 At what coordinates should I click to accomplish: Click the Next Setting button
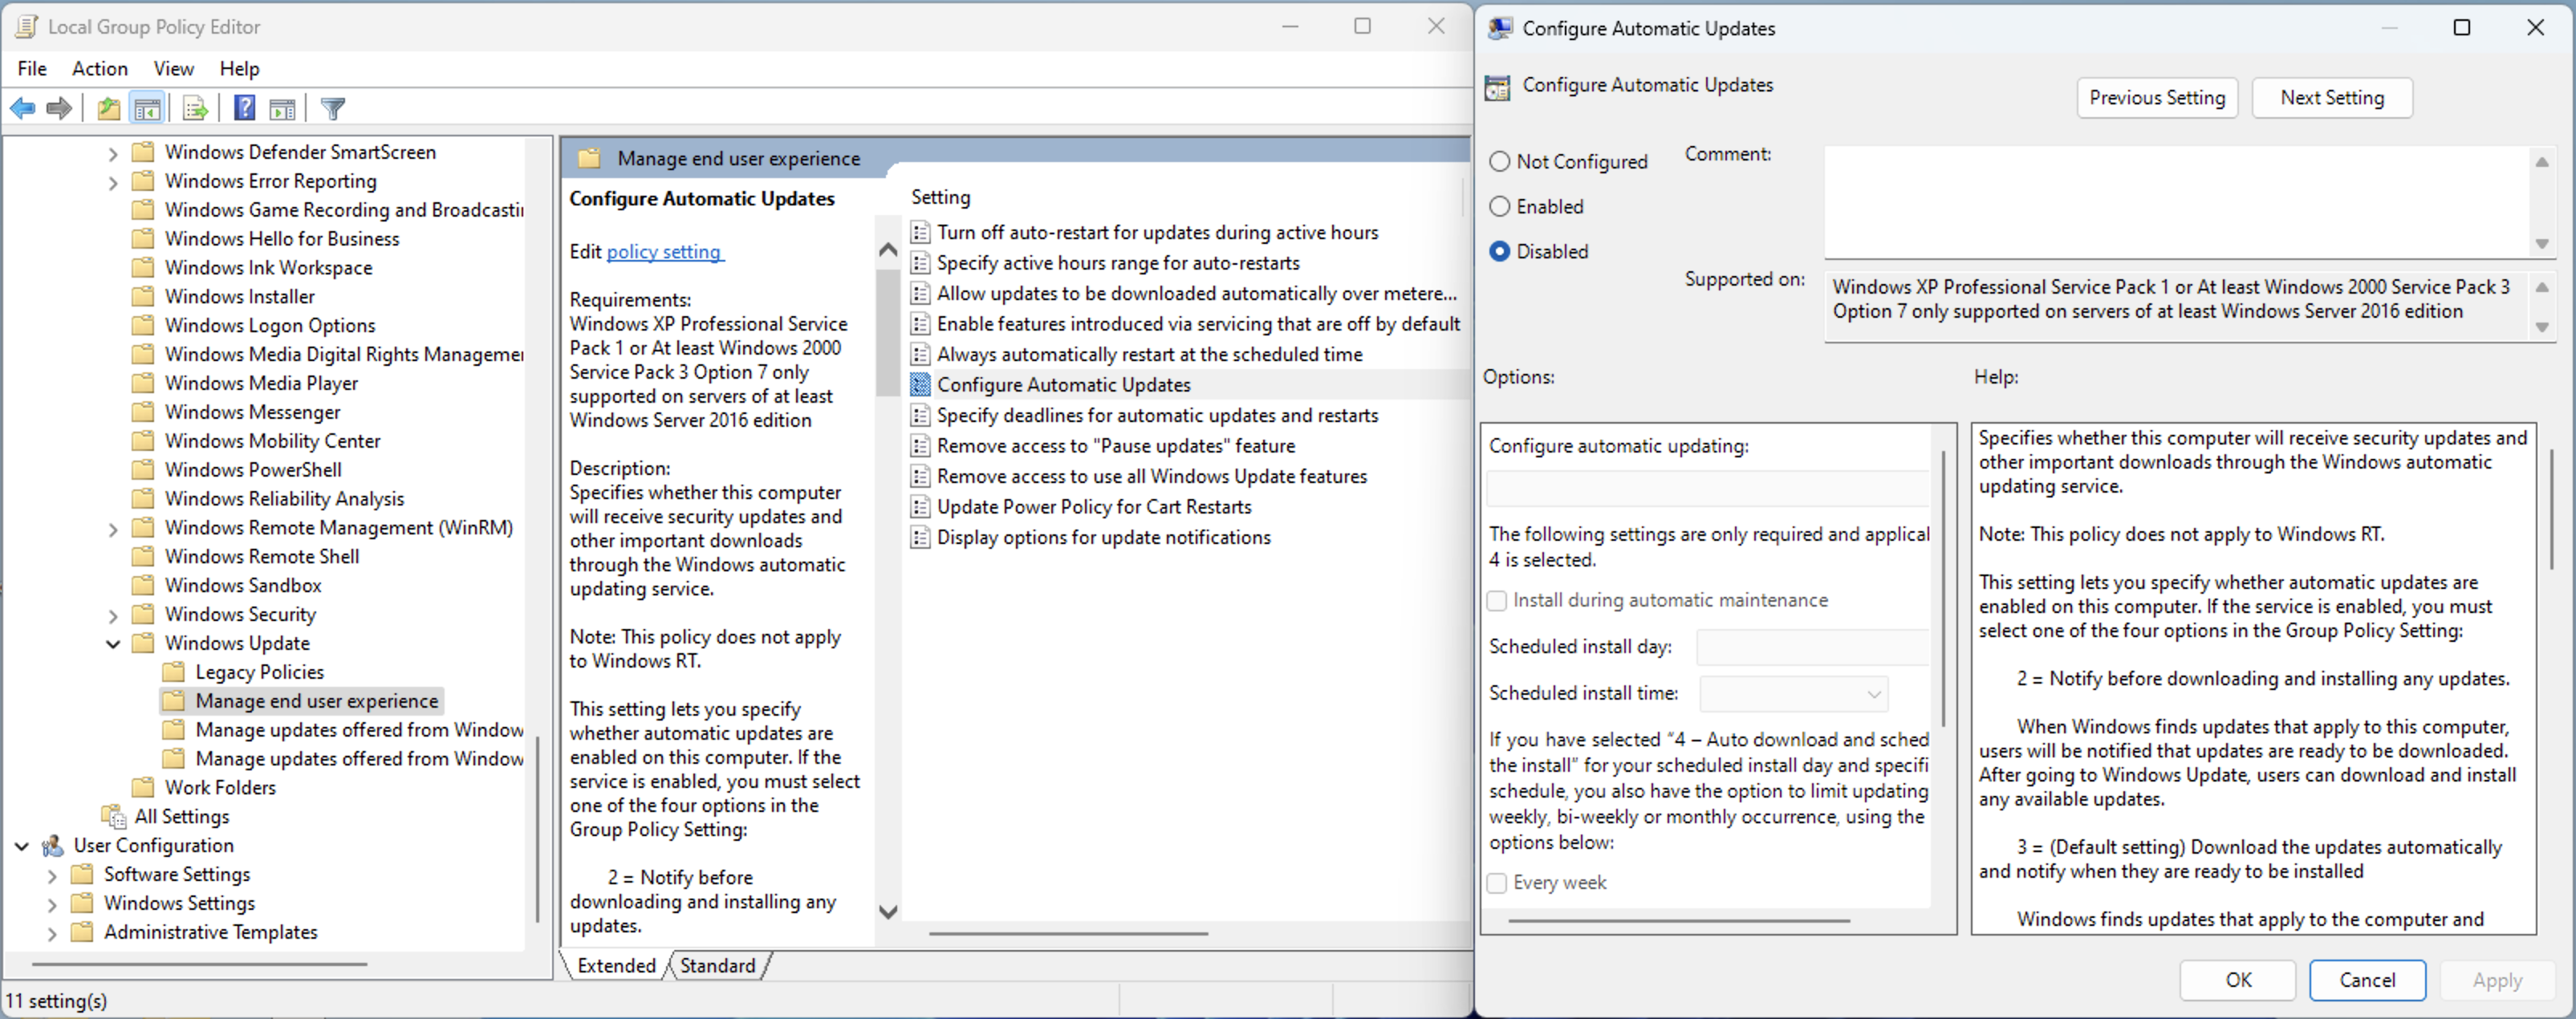[x=2331, y=97]
